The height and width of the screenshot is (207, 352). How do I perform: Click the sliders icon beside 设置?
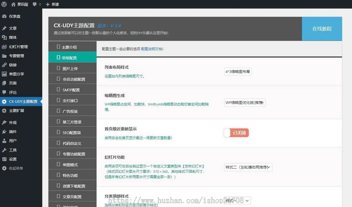(x=4, y=159)
